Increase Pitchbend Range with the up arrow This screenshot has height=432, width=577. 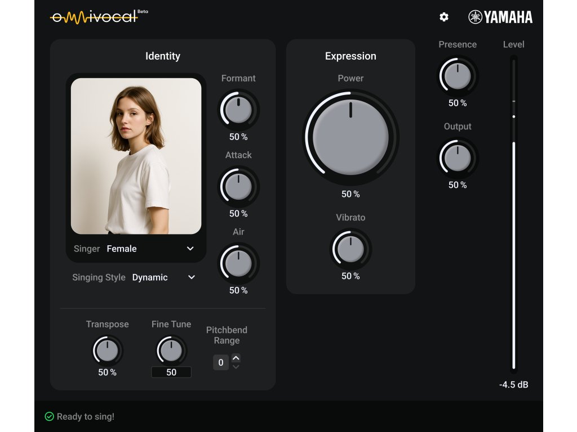(x=236, y=358)
